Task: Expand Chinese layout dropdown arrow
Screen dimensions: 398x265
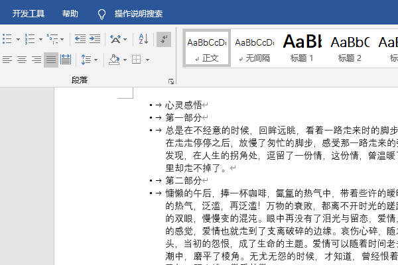Action: click(x=125, y=39)
